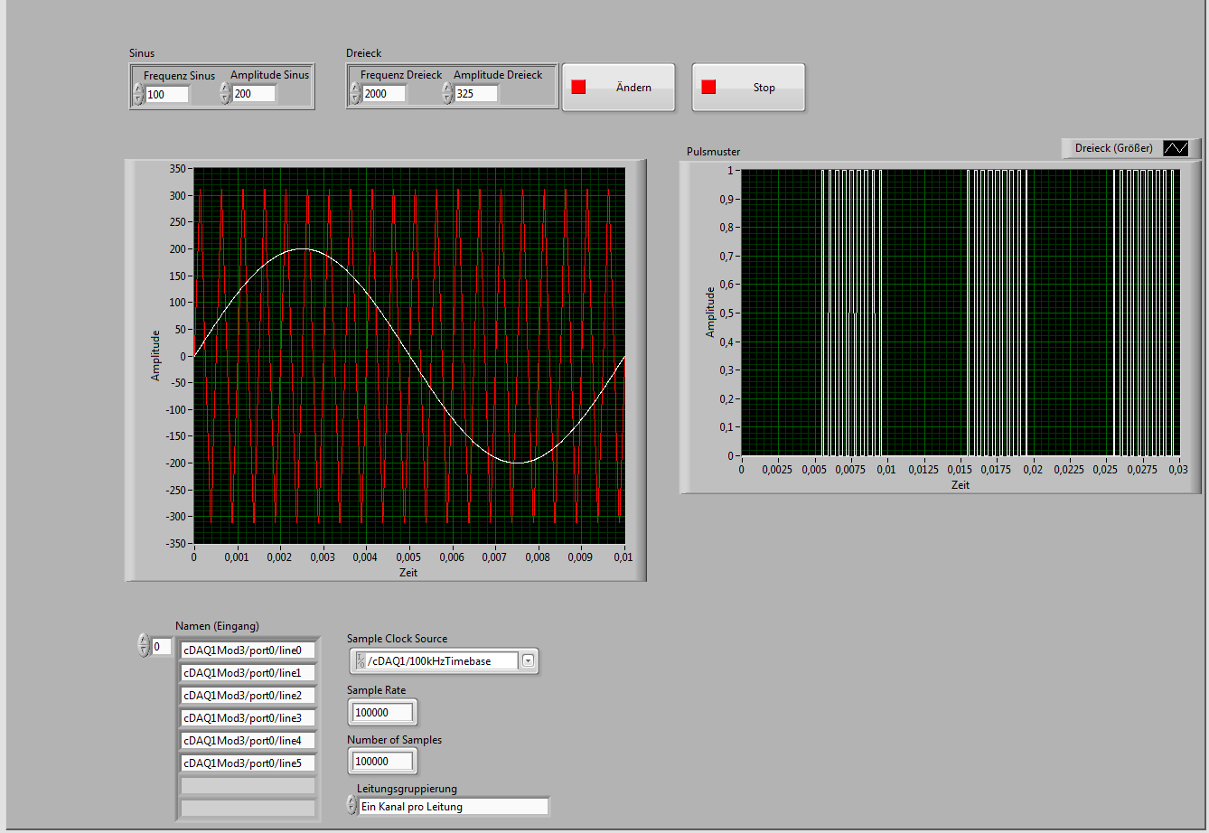Click the Frequenz Dreieck stepper arrows

pyautogui.click(x=356, y=94)
